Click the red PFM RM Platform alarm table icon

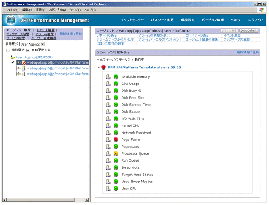103,68
